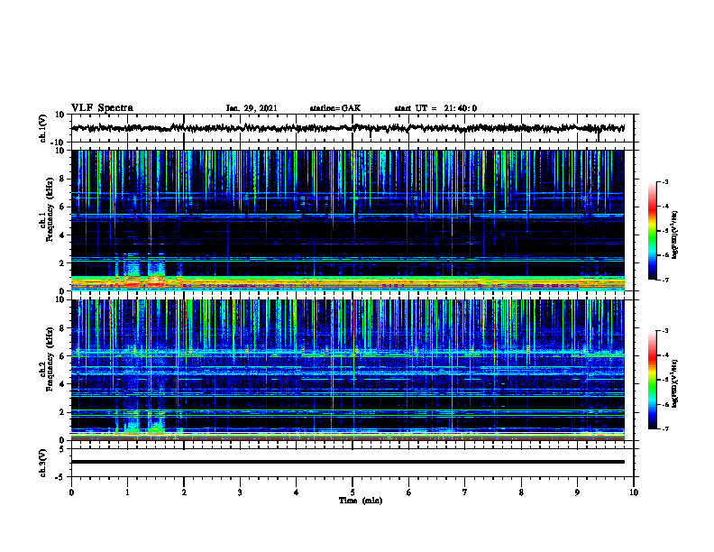Click the "8" kHz tick of ch.1 spectrogram

click(62, 179)
